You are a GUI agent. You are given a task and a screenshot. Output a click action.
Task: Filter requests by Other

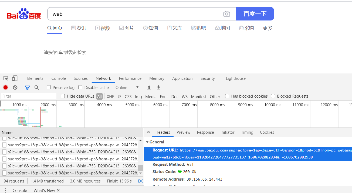pyautogui.click(x=215, y=96)
